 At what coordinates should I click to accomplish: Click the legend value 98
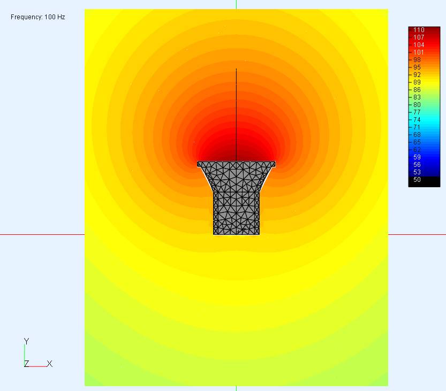point(417,60)
